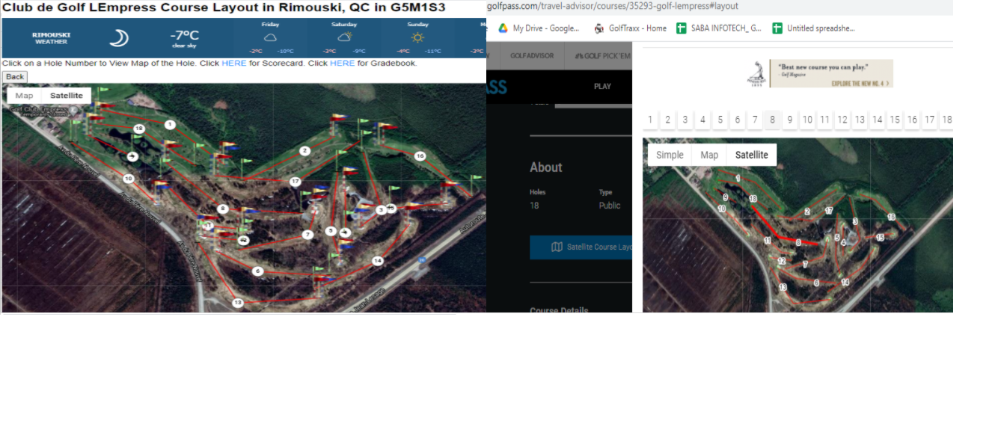Select hole 12 in GolfPass hole selector
The image size is (1001, 444).
pyautogui.click(x=842, y=120)
